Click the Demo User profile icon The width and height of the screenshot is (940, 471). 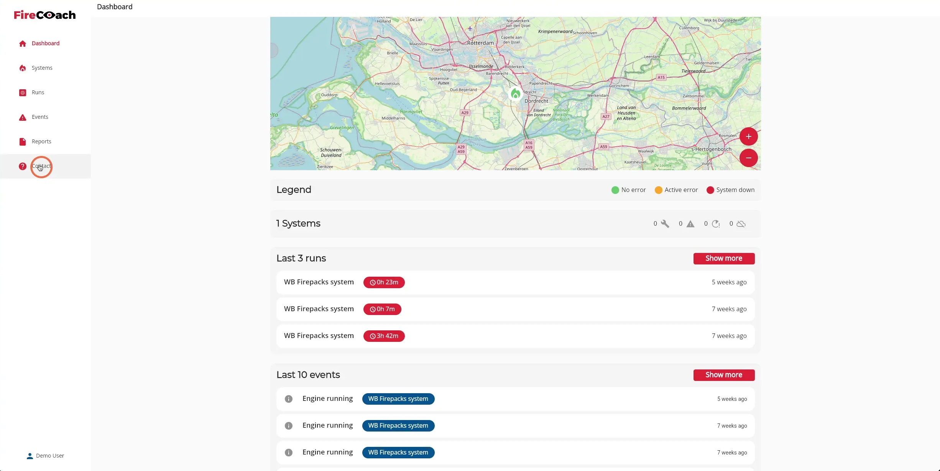[30, 456]
